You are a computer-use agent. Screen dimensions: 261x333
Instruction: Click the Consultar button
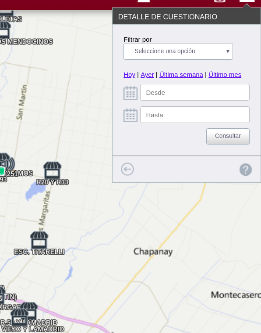(x=228, y=136)
